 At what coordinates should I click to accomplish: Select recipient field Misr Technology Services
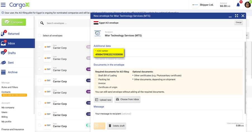coord(173,34)
